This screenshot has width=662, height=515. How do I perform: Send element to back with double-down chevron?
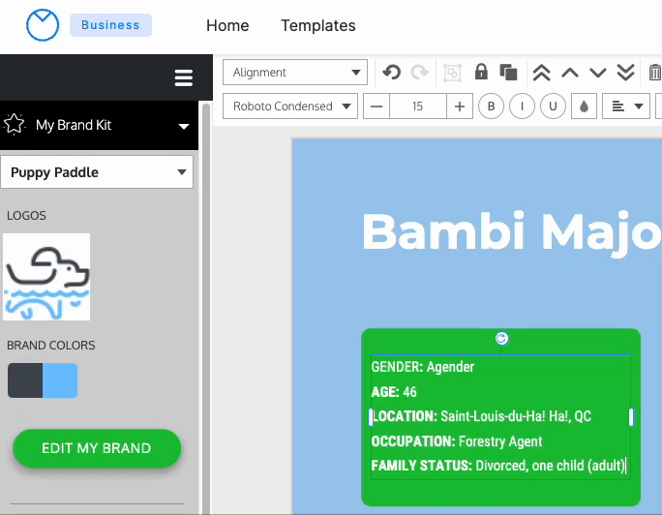[625, 73]
